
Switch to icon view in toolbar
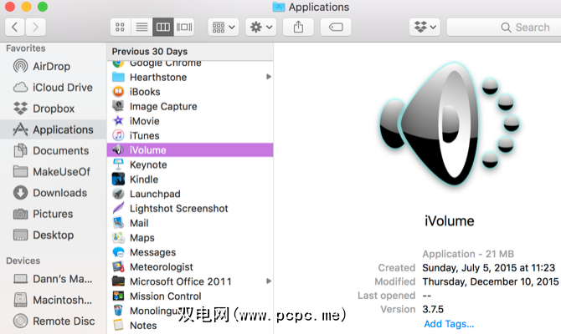click(121, 28)
